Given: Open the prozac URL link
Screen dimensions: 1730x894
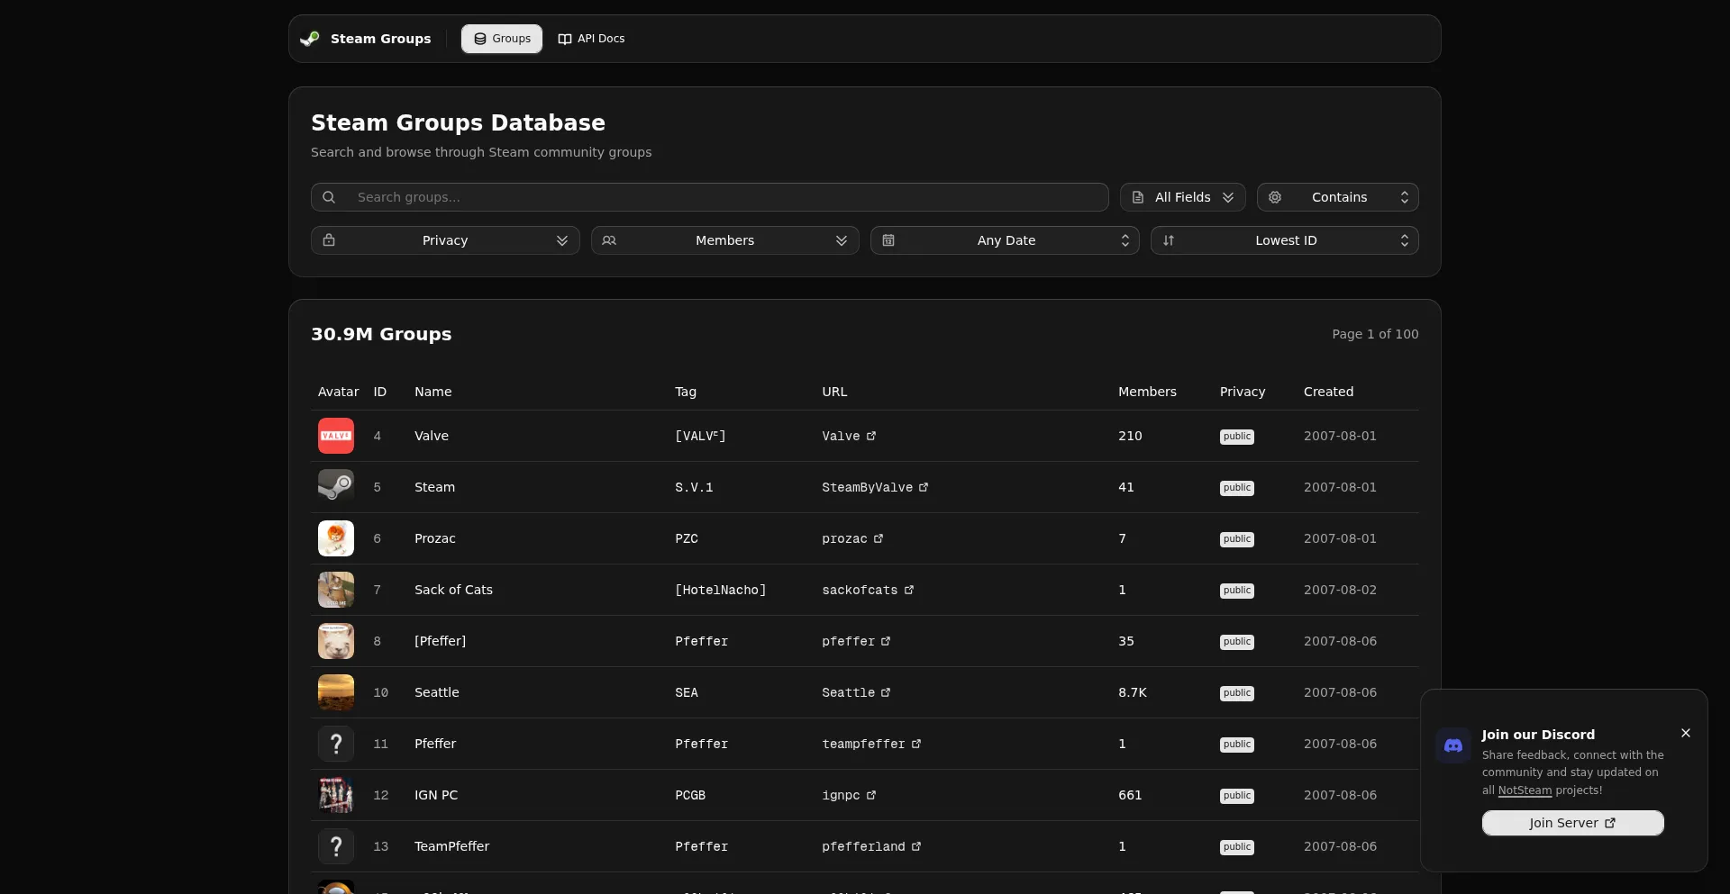Looking at the screenshot, I should (852, 538).
